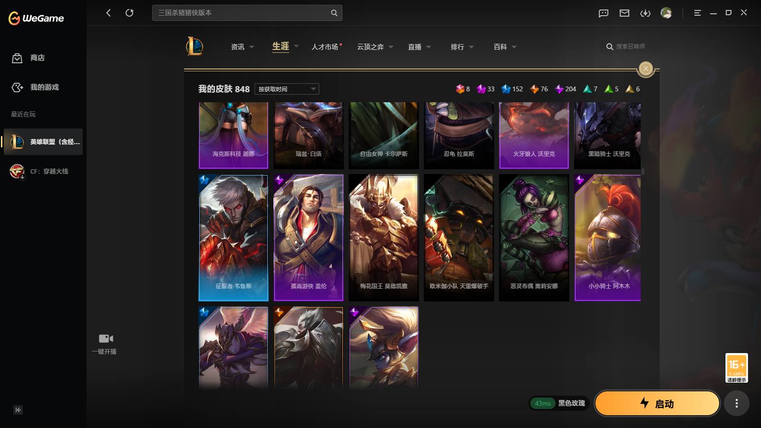Screen dimensions: 761x428
Task: Click the 搜索召唤师 search field
Action: click(626, 47)
